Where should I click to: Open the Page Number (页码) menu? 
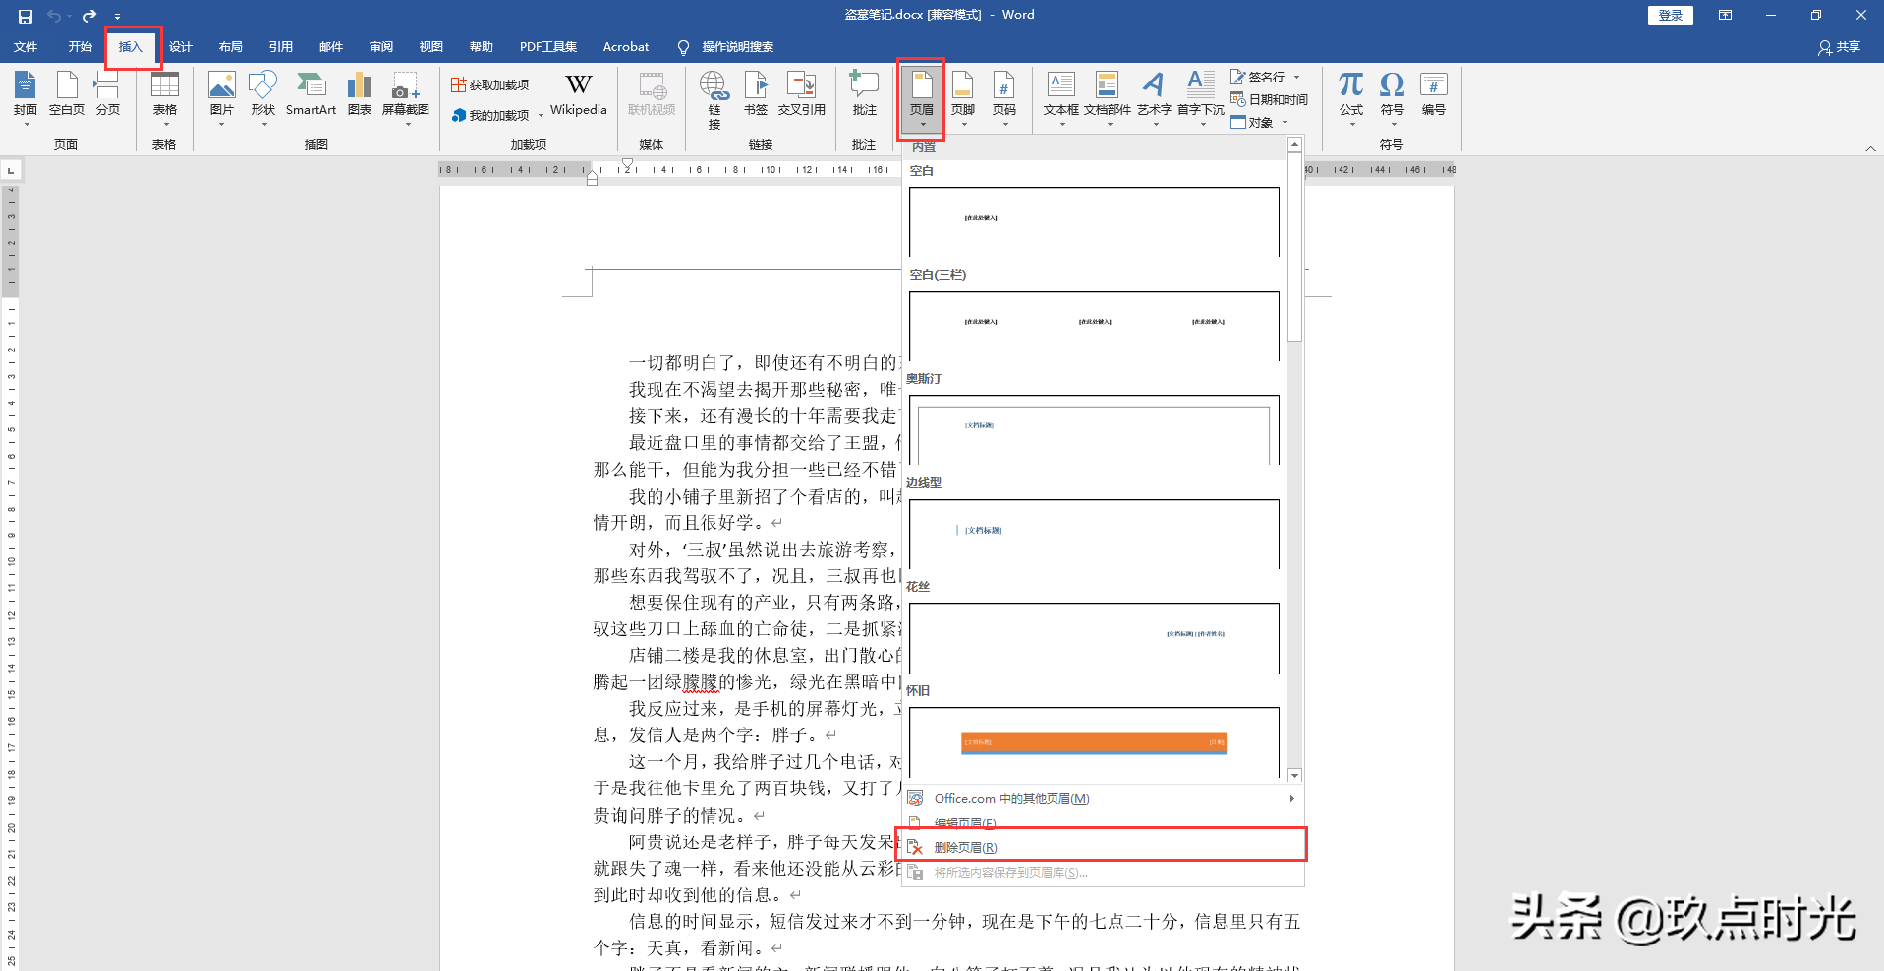[1004, 98]
